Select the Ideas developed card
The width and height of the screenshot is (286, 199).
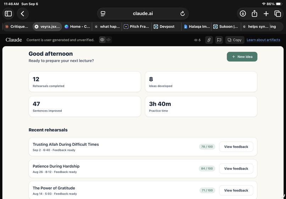tap(201, 82)
